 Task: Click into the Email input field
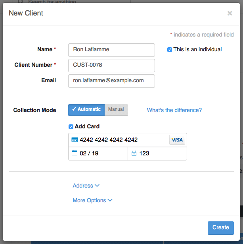111,81
